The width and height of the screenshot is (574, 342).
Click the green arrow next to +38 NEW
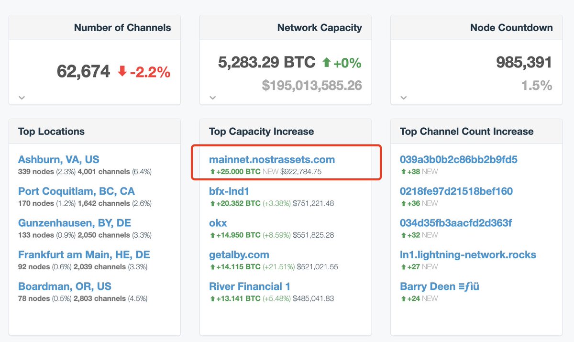coord(403,171)
